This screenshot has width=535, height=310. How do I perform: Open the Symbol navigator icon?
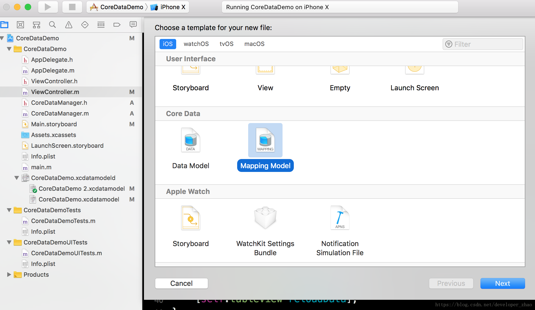pos(37,25)
